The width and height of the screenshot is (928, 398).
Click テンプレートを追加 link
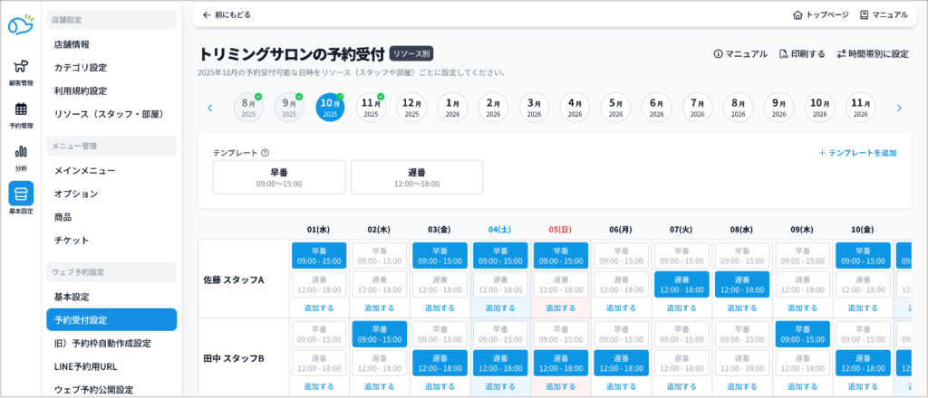857,153
